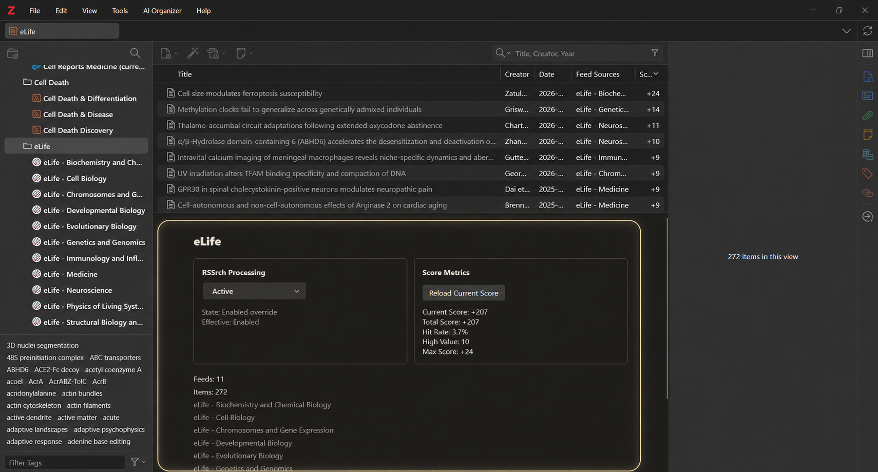This screenshot has height=472, width=878.
Task: Open the File menu
Action: (35, 10)
